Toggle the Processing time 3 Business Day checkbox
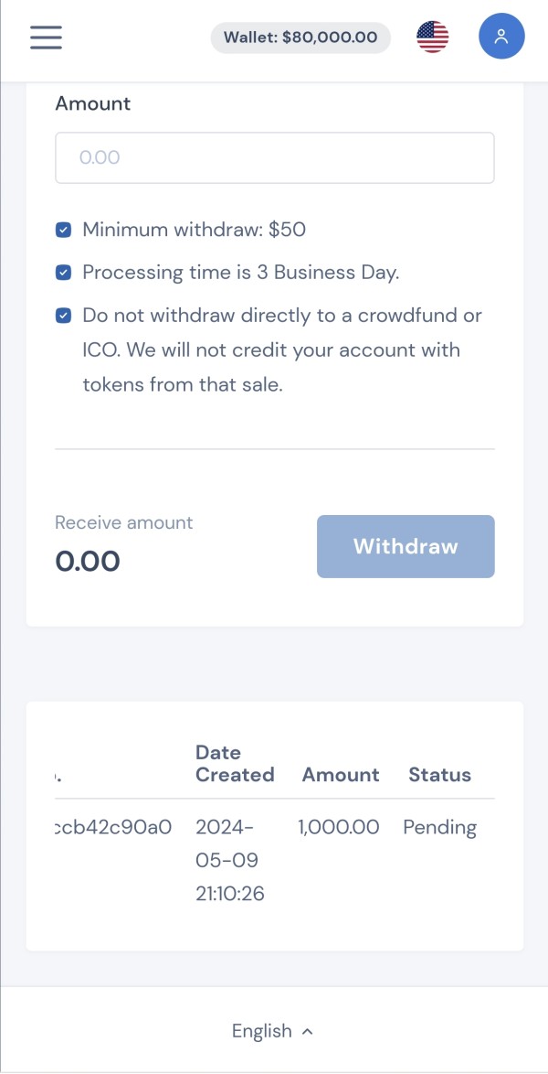 tap(63, 273)
